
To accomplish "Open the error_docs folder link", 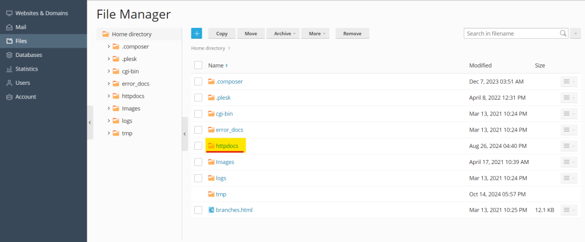I will tap(230, 130).
